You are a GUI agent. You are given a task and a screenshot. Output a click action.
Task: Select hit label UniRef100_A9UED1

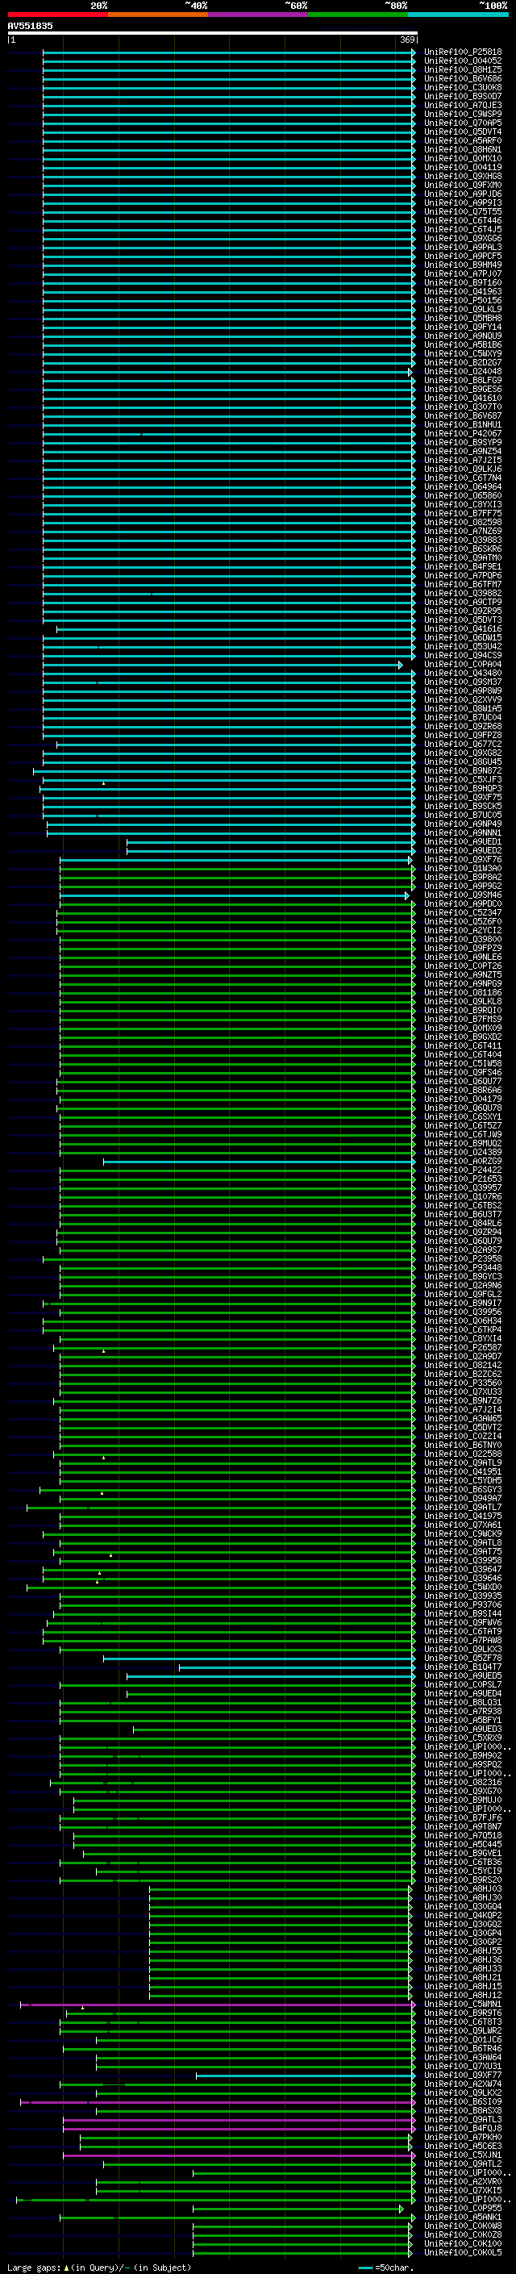[x=463, y=842]
